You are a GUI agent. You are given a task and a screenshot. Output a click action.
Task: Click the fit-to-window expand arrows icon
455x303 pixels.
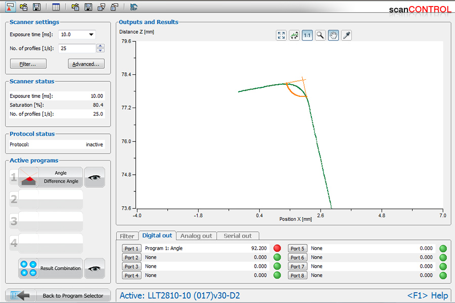click(x=281, y=35)
